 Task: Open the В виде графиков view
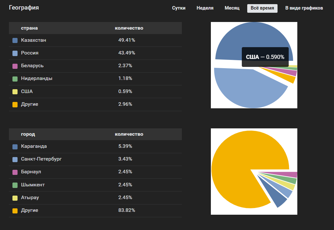(x=304, y=8)
